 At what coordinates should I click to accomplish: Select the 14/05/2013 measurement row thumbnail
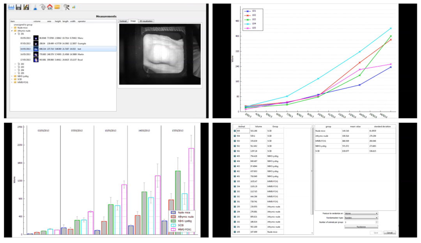36,54
